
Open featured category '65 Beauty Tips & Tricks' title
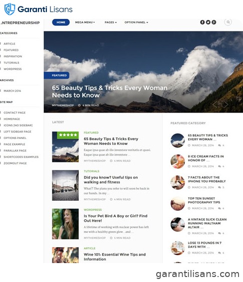pyautogui.click(x=208, y=137)
